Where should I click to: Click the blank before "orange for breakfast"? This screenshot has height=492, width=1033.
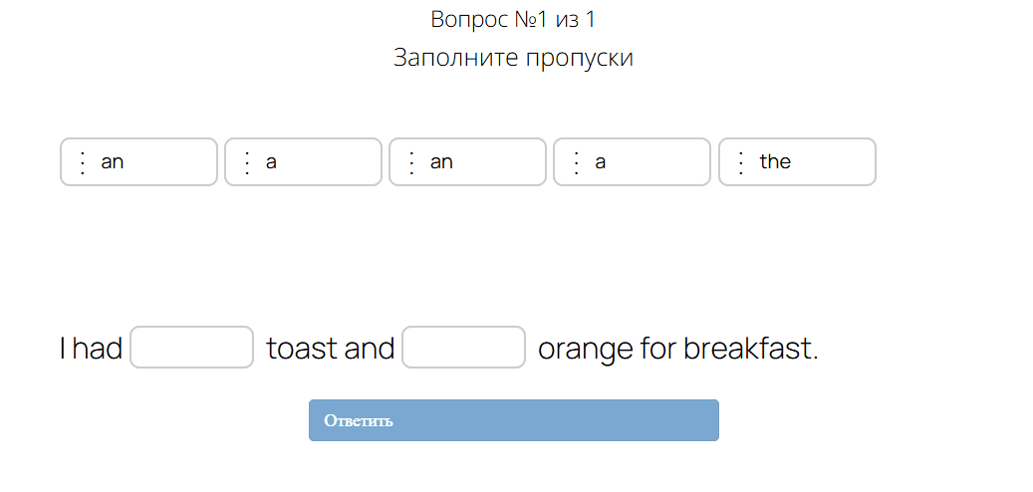click(x=463, y=348)
